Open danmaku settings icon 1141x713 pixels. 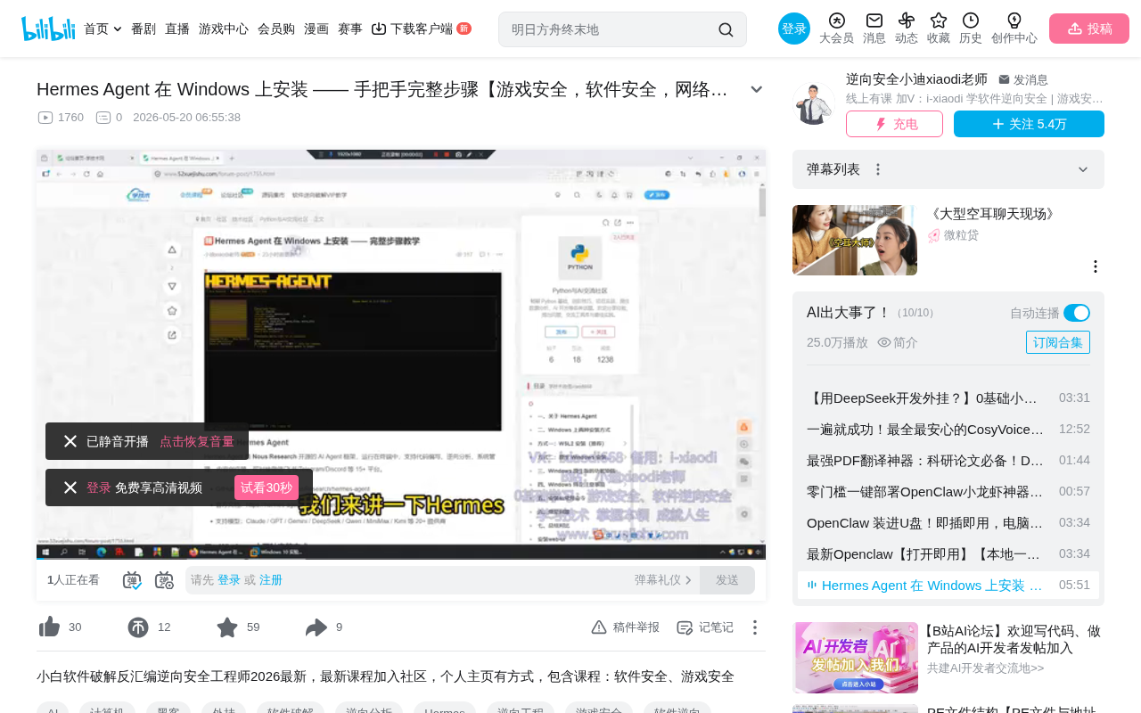coord(164,580)
